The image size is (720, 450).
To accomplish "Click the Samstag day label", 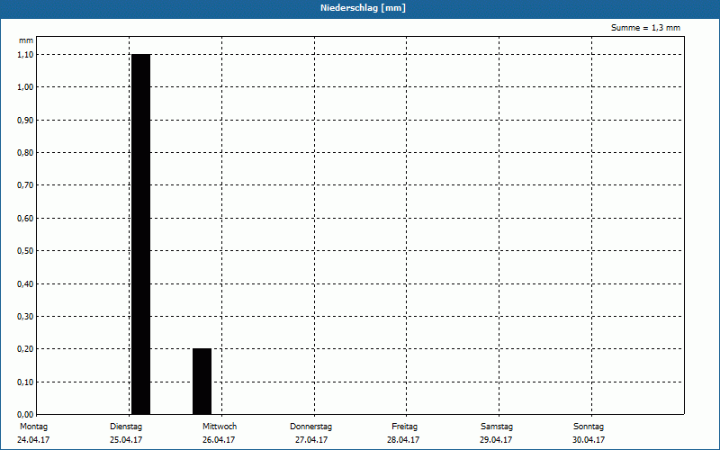I will (497, 427).
